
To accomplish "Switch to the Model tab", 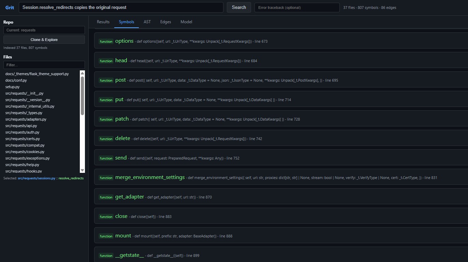I will [186, 22].
